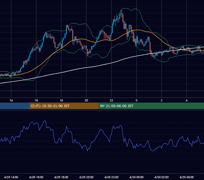Click the 18 hour axis label

click(61, 100)
